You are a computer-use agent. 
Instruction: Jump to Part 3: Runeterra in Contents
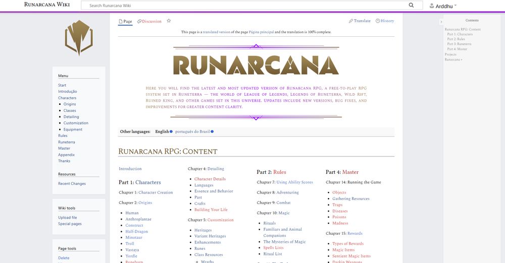point(459,44)
